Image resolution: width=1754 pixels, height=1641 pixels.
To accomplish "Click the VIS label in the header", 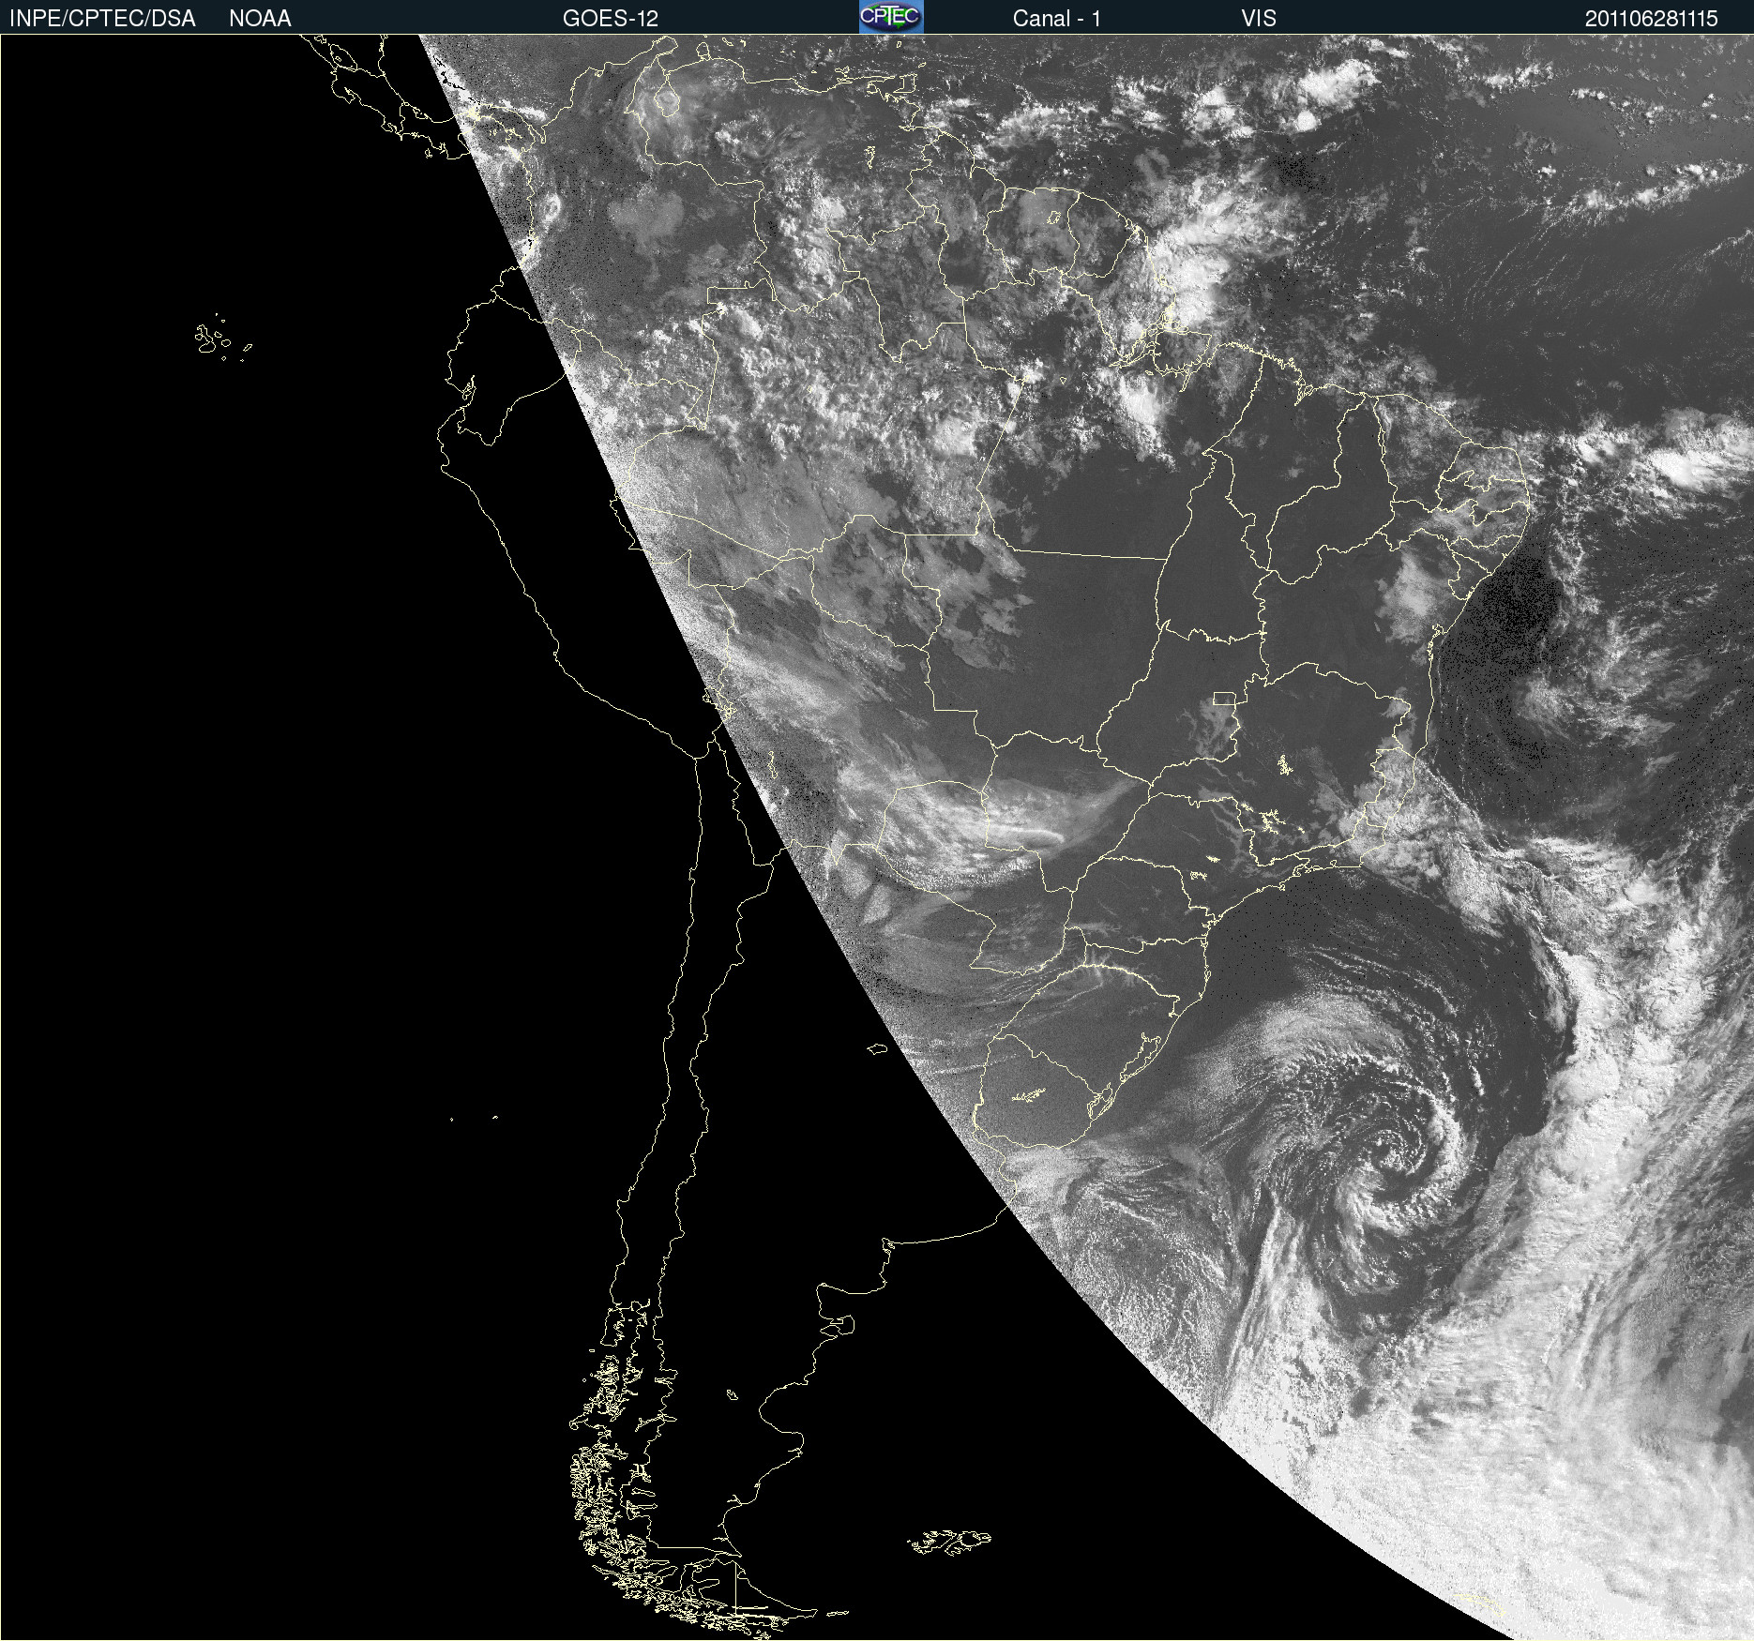I will point(1259,19).
